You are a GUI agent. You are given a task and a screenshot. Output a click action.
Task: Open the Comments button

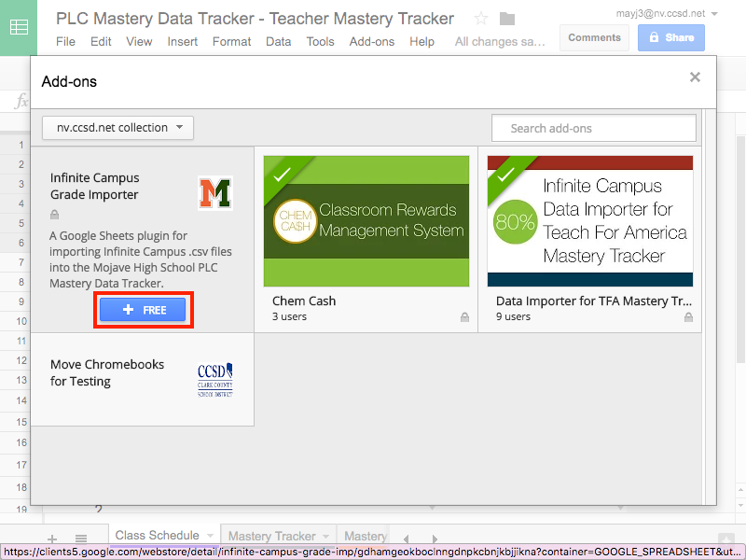tap(594, 37)
